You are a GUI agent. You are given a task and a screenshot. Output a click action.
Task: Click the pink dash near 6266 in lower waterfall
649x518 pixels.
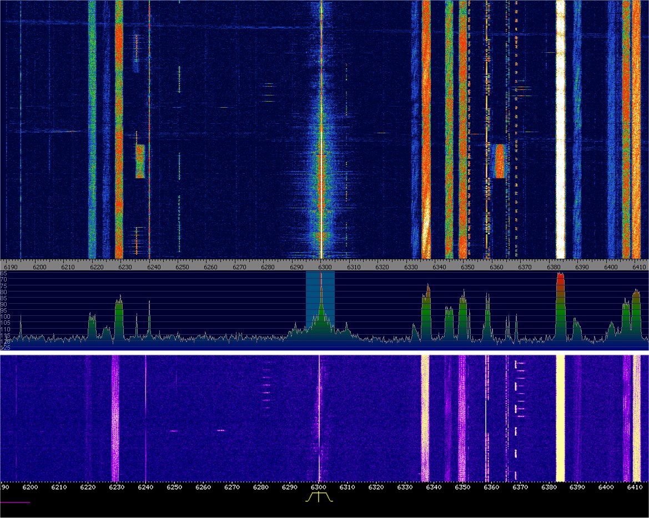[x=221, y=430]
